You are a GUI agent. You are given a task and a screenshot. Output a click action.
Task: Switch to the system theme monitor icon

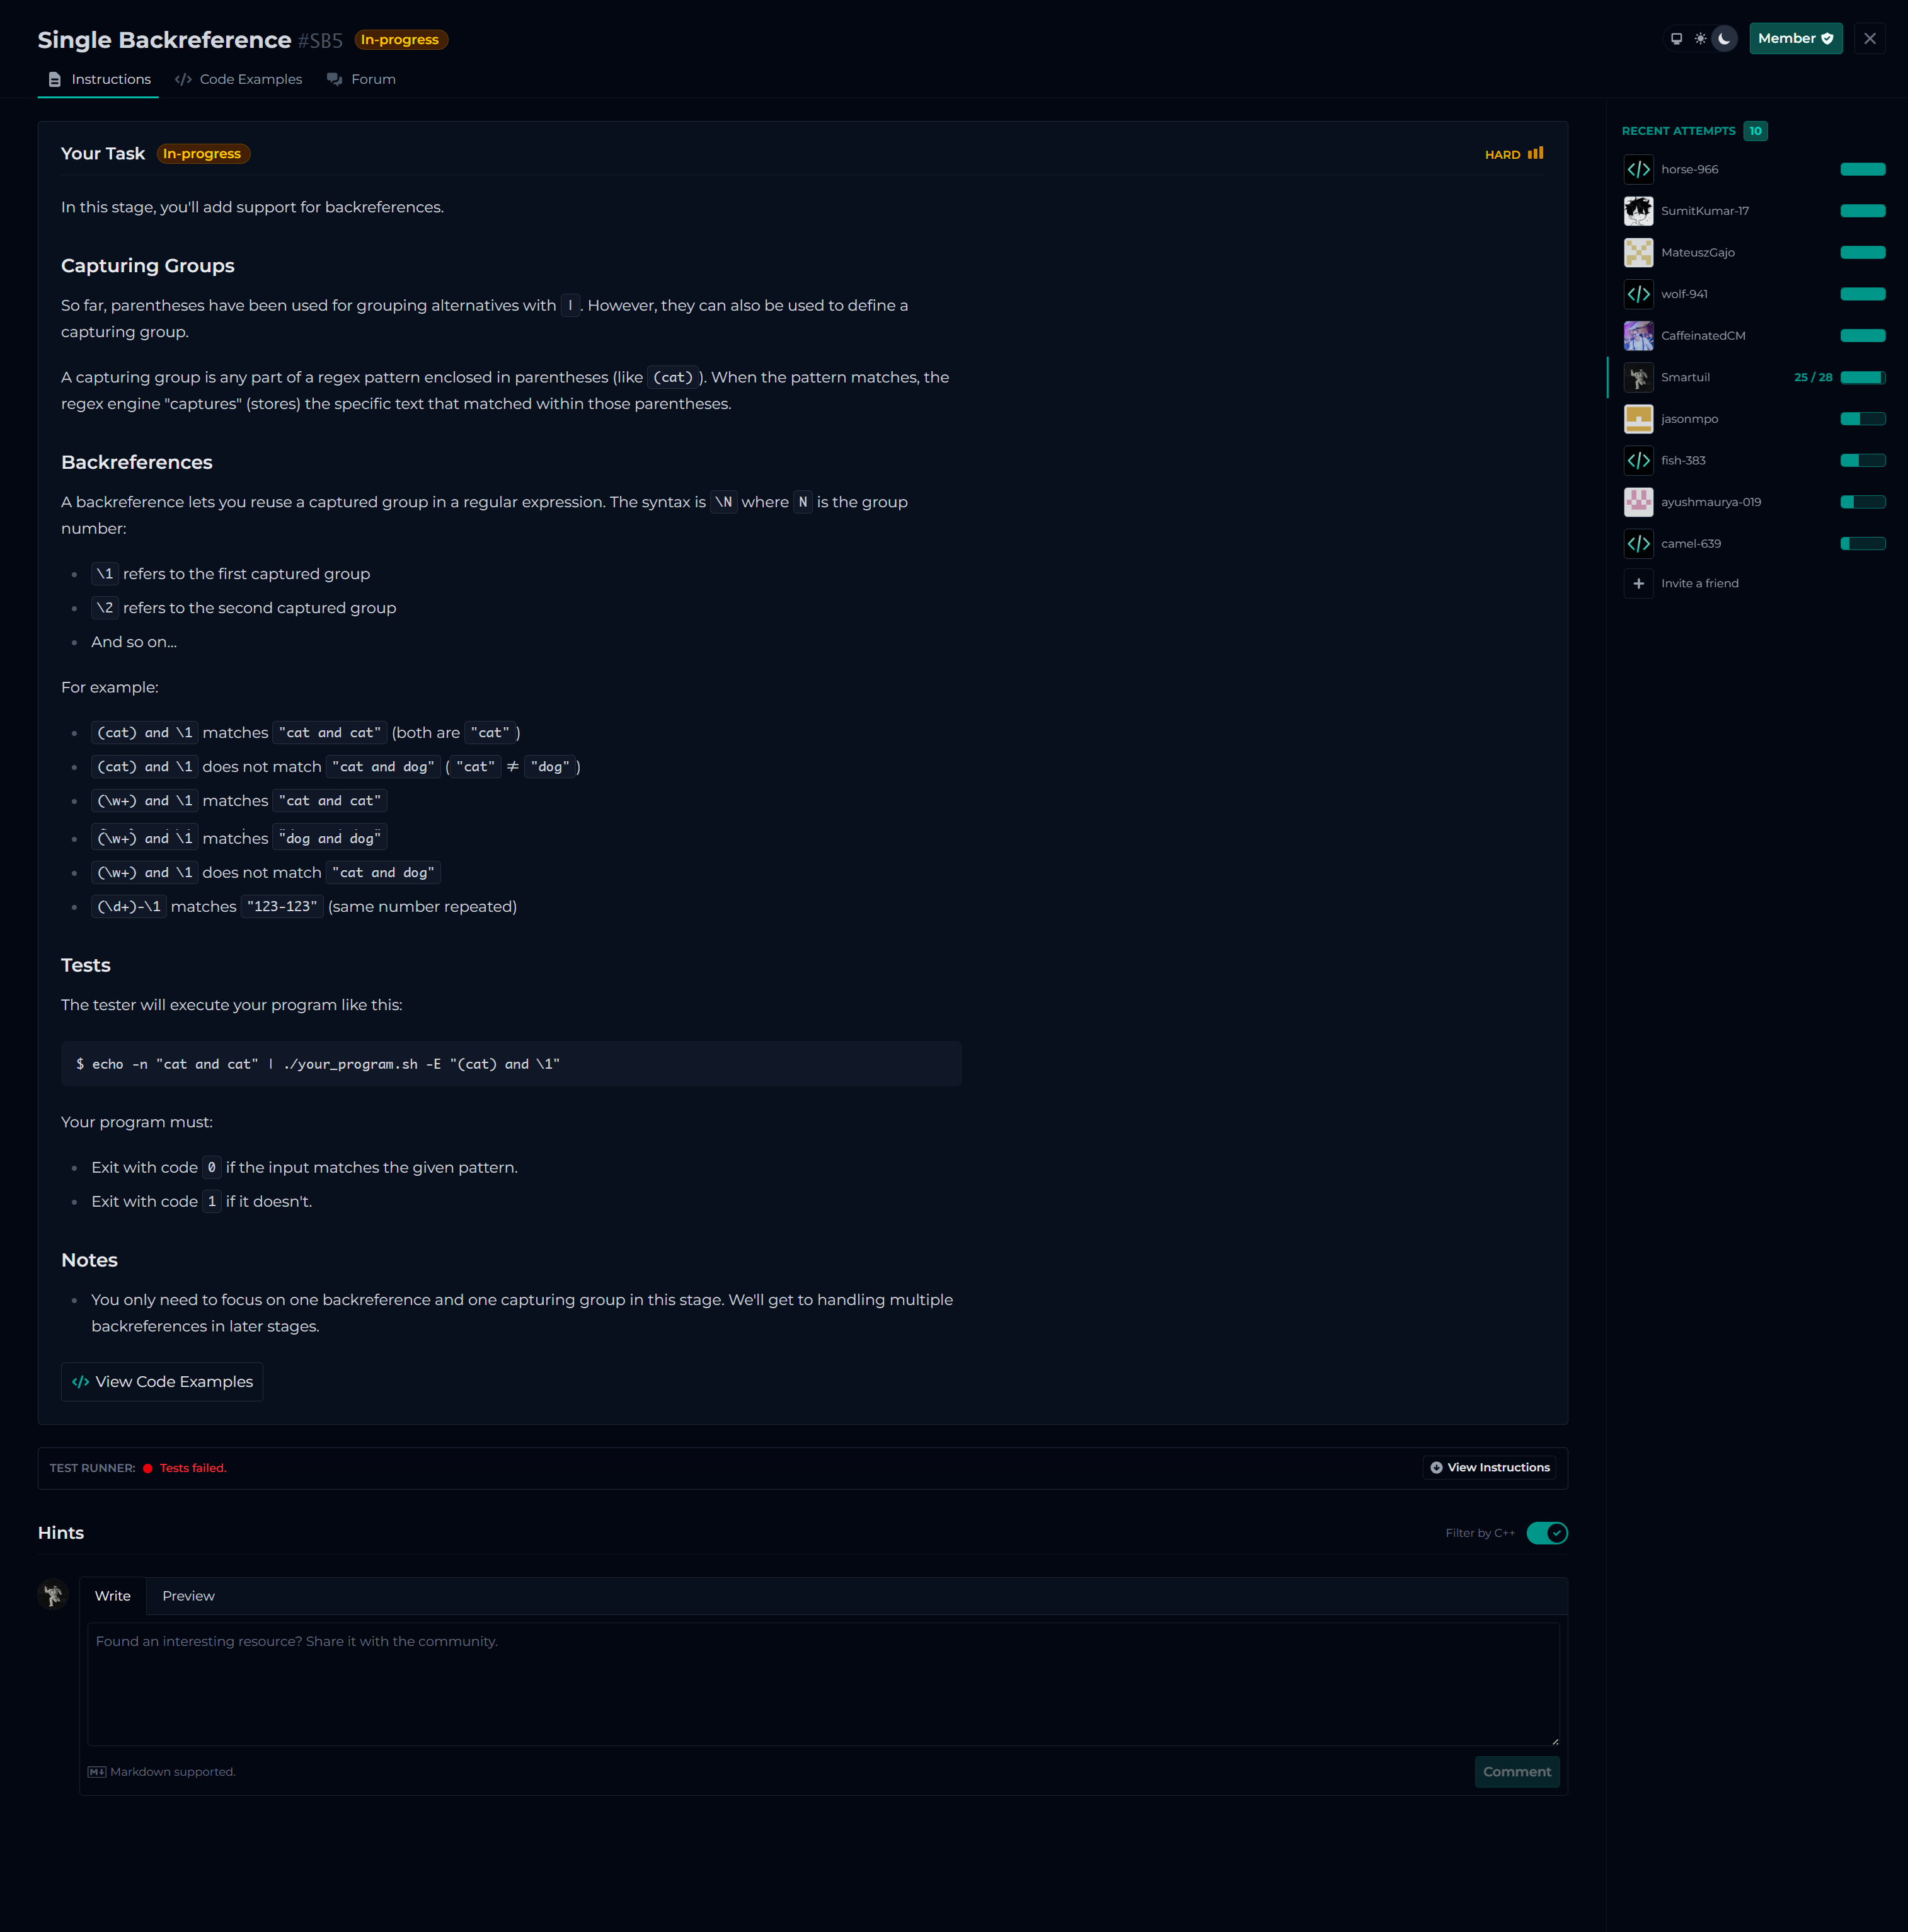tap(1676, 39)
